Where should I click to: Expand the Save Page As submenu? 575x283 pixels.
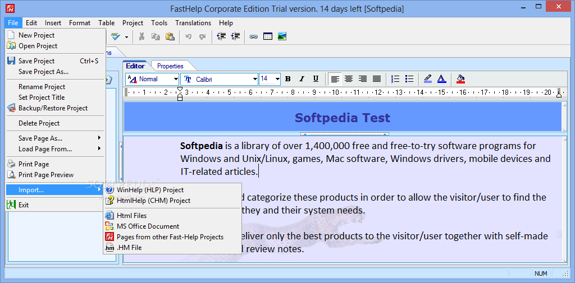[x=56, y=138]
